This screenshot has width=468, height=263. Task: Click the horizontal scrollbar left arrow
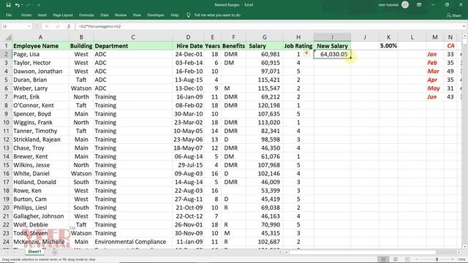pos(287,252)
